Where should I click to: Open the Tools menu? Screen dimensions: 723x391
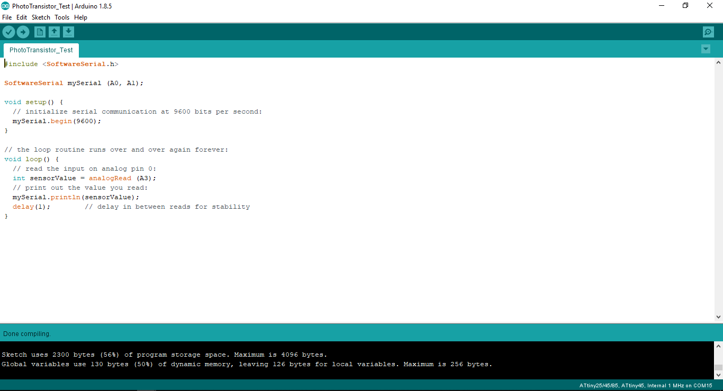pos(62,17)
